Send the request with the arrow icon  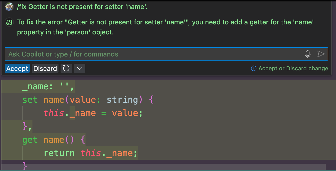321,54
